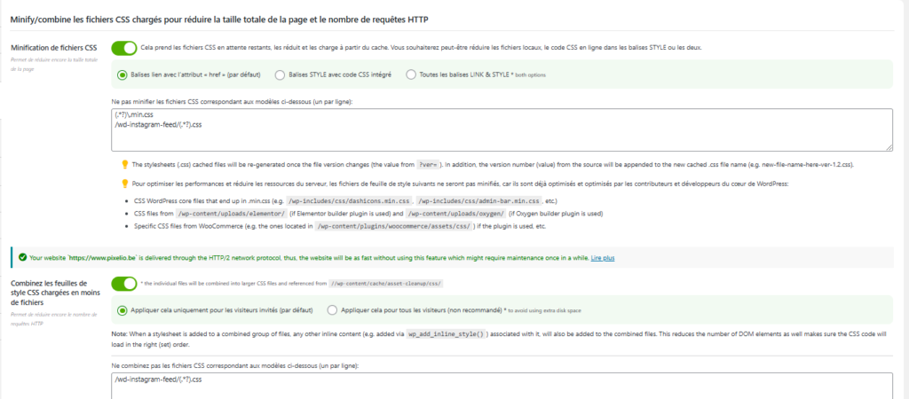Focus the 'Ne combinez pas' exclusion patterns textarea
The image size is (909, 399).
pyautogui.click(x=502, y=385)
